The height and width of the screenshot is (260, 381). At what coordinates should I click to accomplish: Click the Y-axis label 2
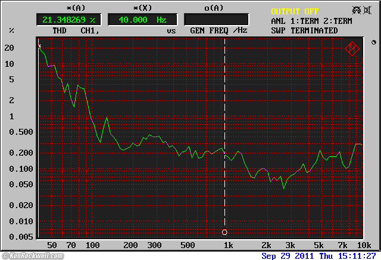point(11,100)
